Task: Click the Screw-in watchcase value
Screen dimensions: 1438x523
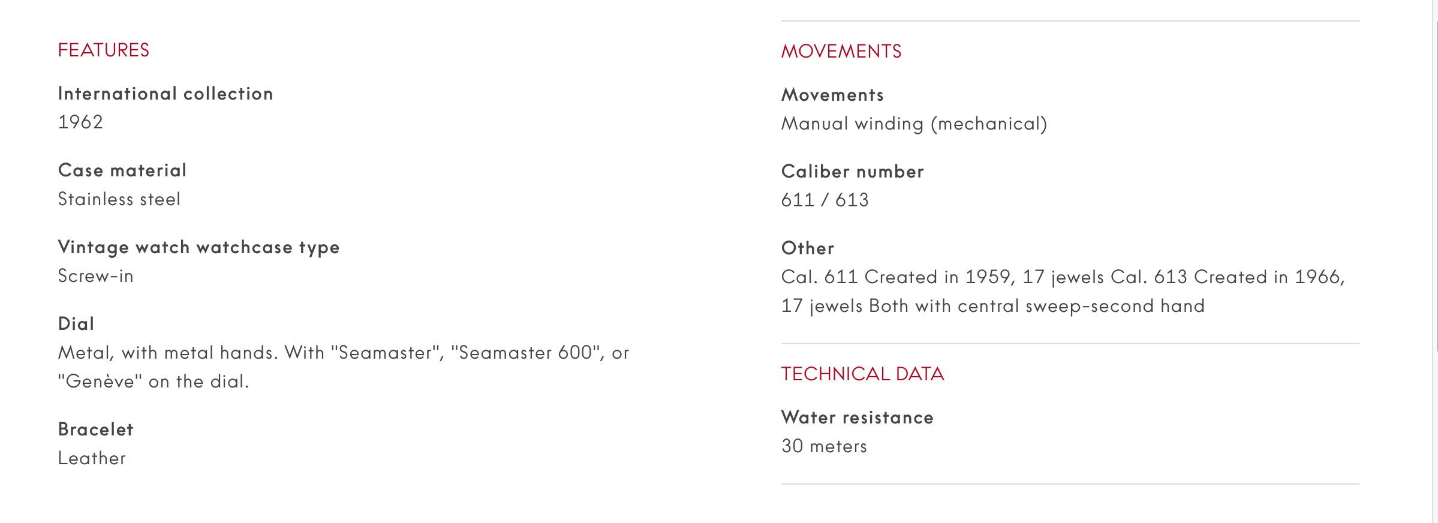Action: (95, 276)
